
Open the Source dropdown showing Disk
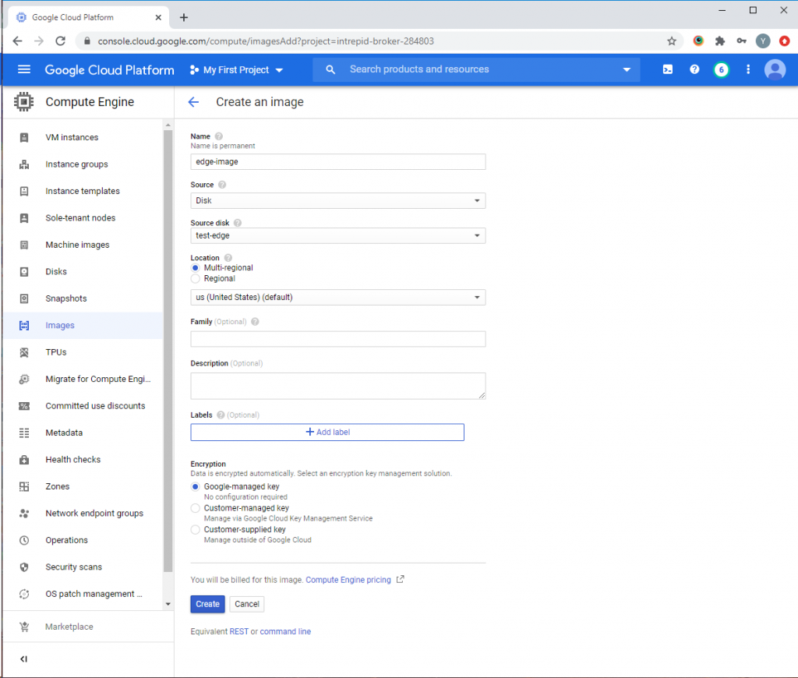[x=338, y=200]
